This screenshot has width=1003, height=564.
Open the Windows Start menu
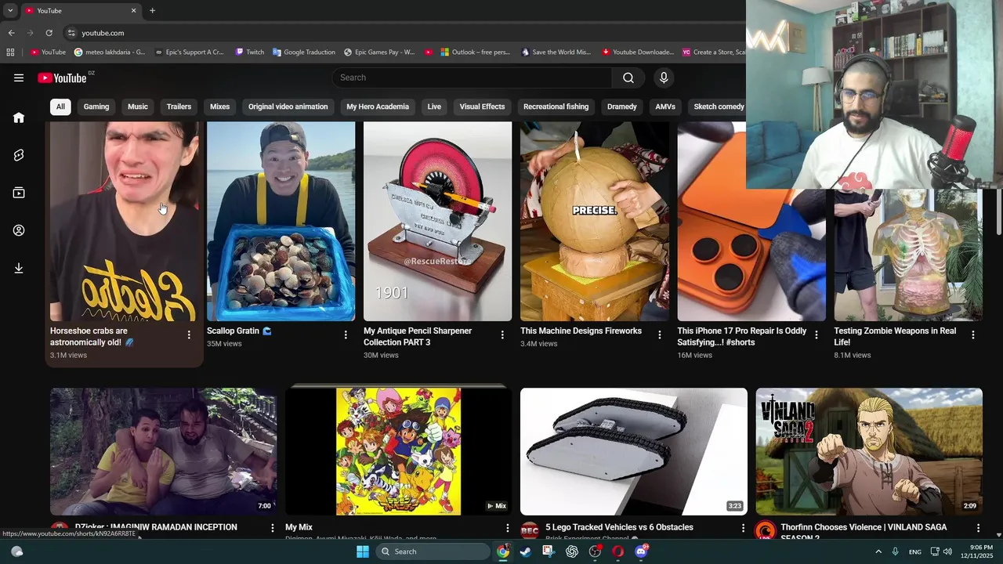tap(362, 551)
